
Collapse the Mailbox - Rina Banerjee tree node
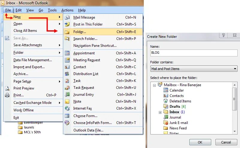pos(154,85)
